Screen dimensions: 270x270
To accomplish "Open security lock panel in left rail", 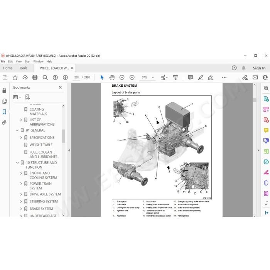I will tap(5, 90).
